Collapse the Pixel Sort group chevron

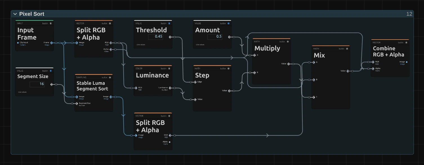click(x=15, y=14)
